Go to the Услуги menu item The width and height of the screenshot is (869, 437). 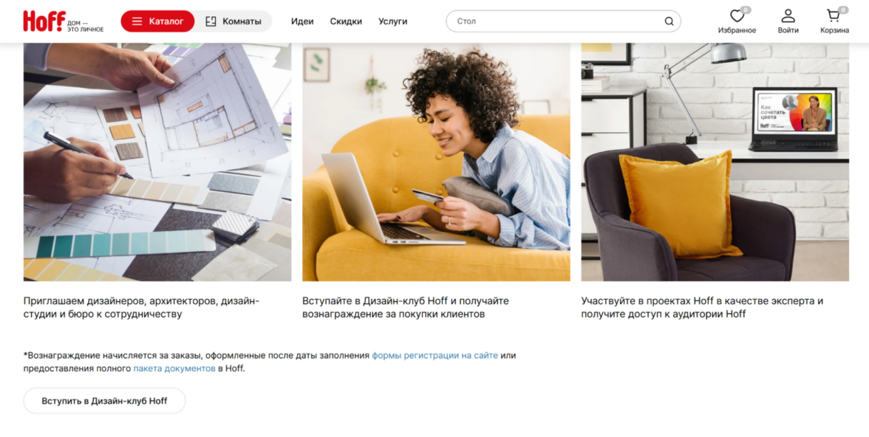point(393,21)
